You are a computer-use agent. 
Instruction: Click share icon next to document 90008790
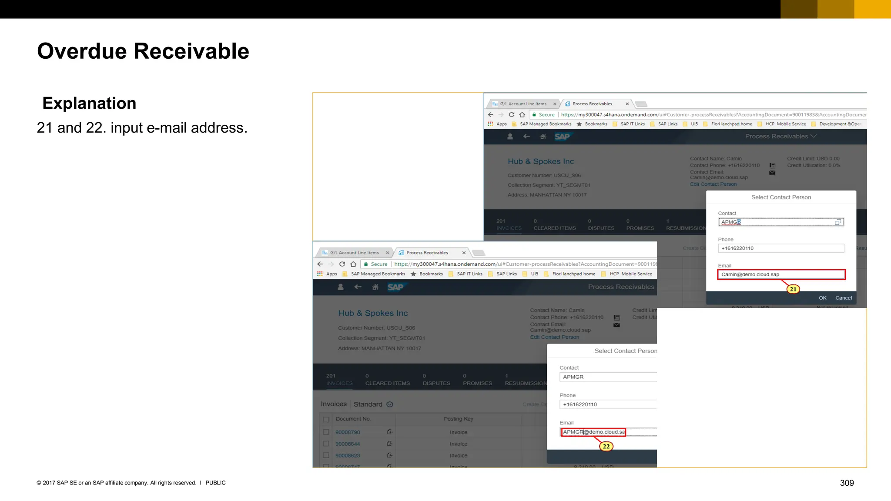click(x=389, y=432)
